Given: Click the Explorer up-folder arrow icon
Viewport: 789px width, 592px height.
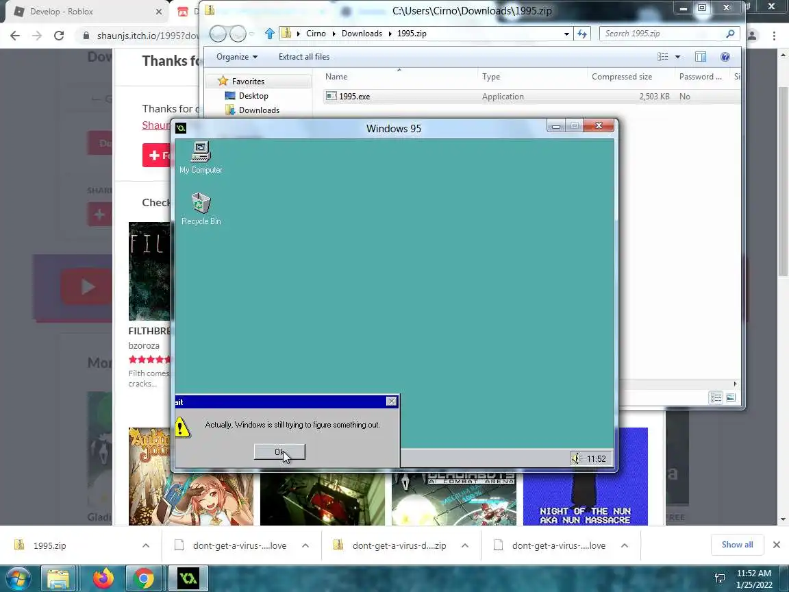Looking at the screenshot, I should tap(270, 34).
